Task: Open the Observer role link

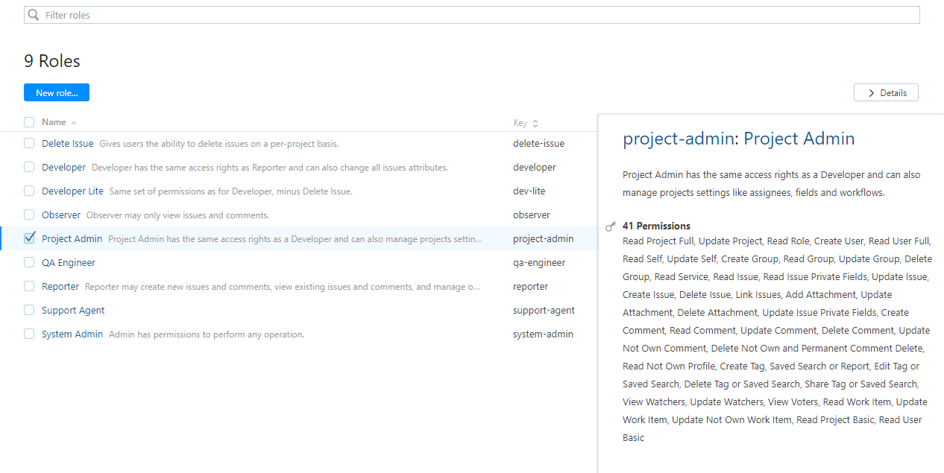Action: tap(61, 215)
